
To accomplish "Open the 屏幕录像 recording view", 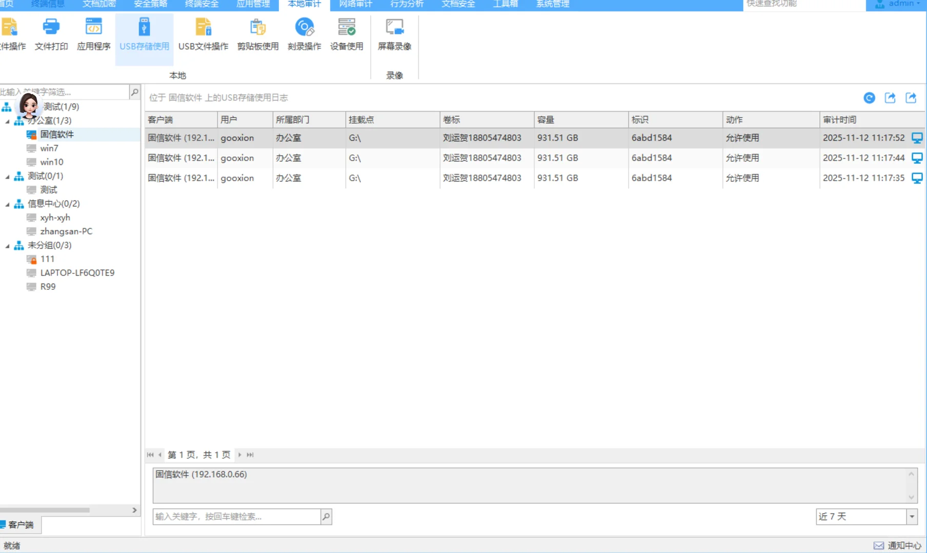I will pyautogui.click(x=394, y=35).
